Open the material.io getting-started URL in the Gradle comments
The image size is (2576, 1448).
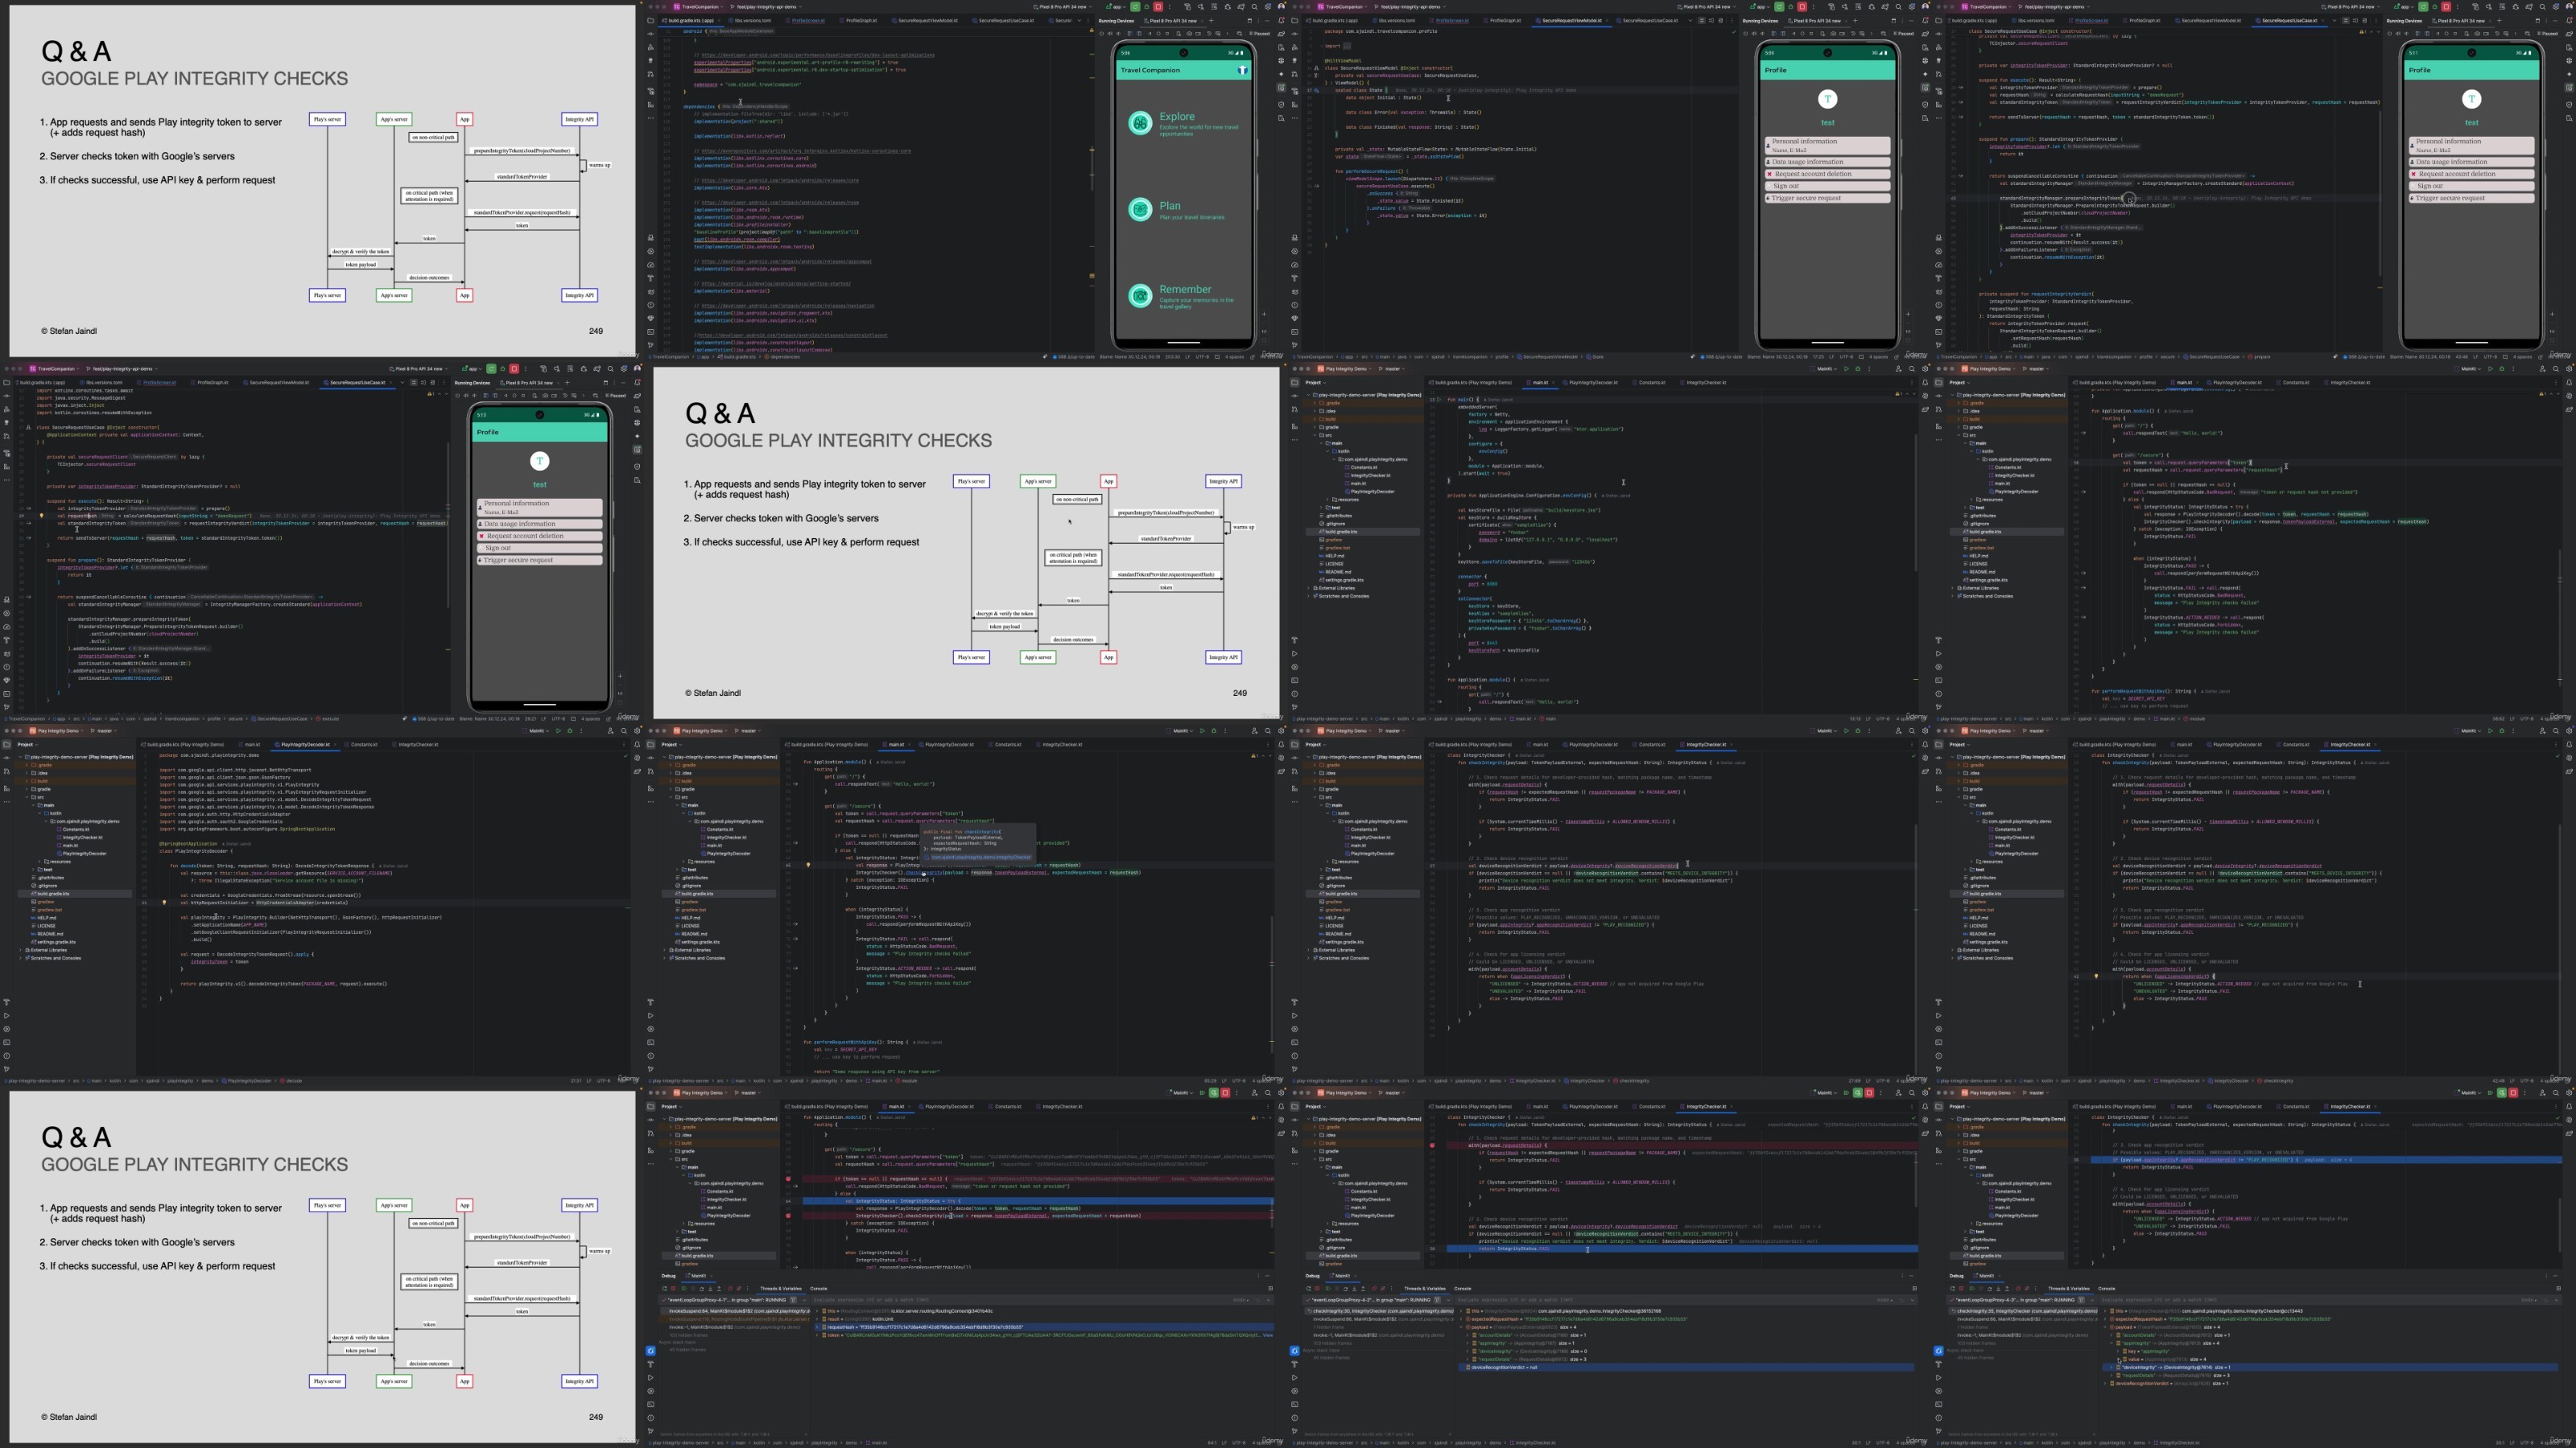coord(776,284)
